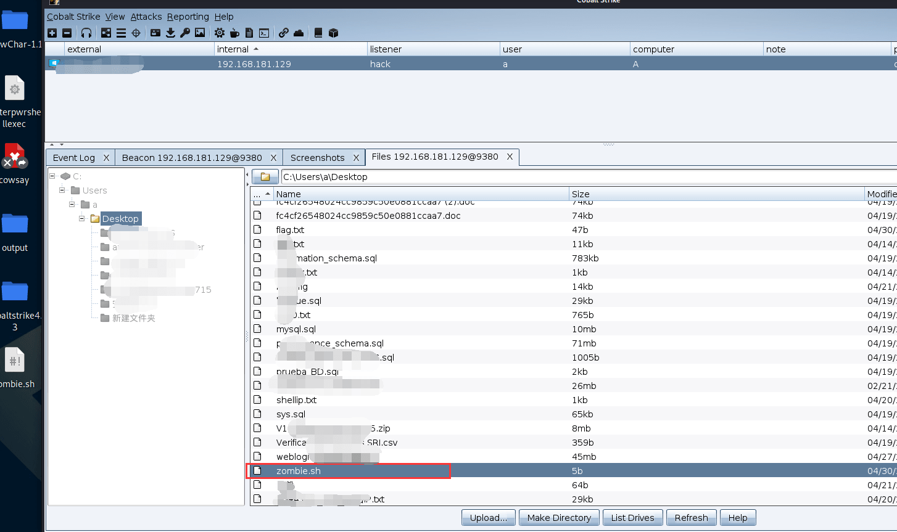Switch to Beacon 192.168.181.129@9380 tab
The height and width of the screenshot is (532, 897).
pos(192,157)
